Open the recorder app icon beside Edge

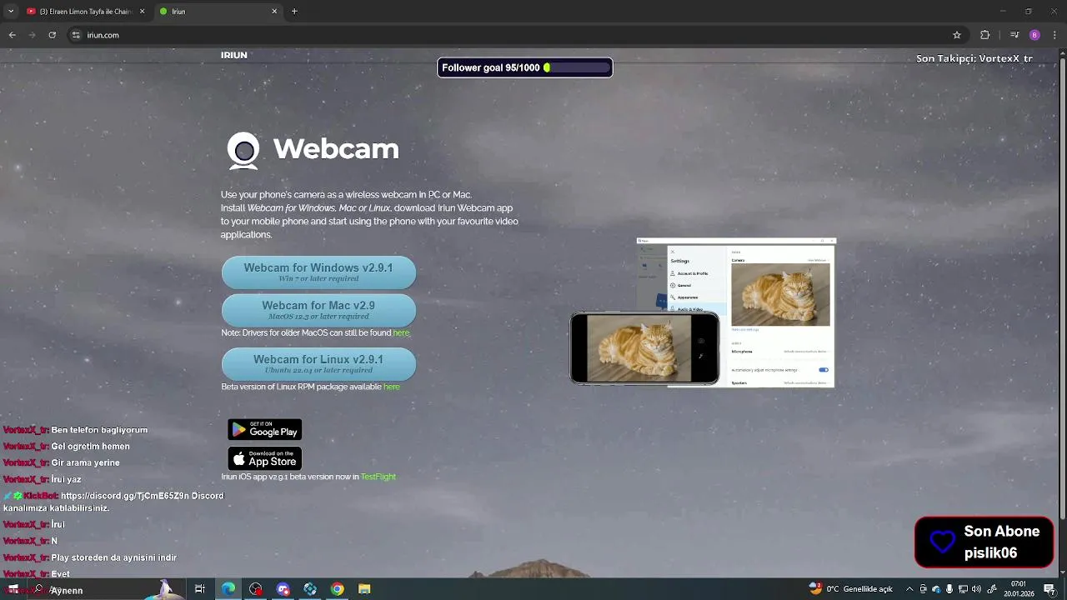coord(256,589)
